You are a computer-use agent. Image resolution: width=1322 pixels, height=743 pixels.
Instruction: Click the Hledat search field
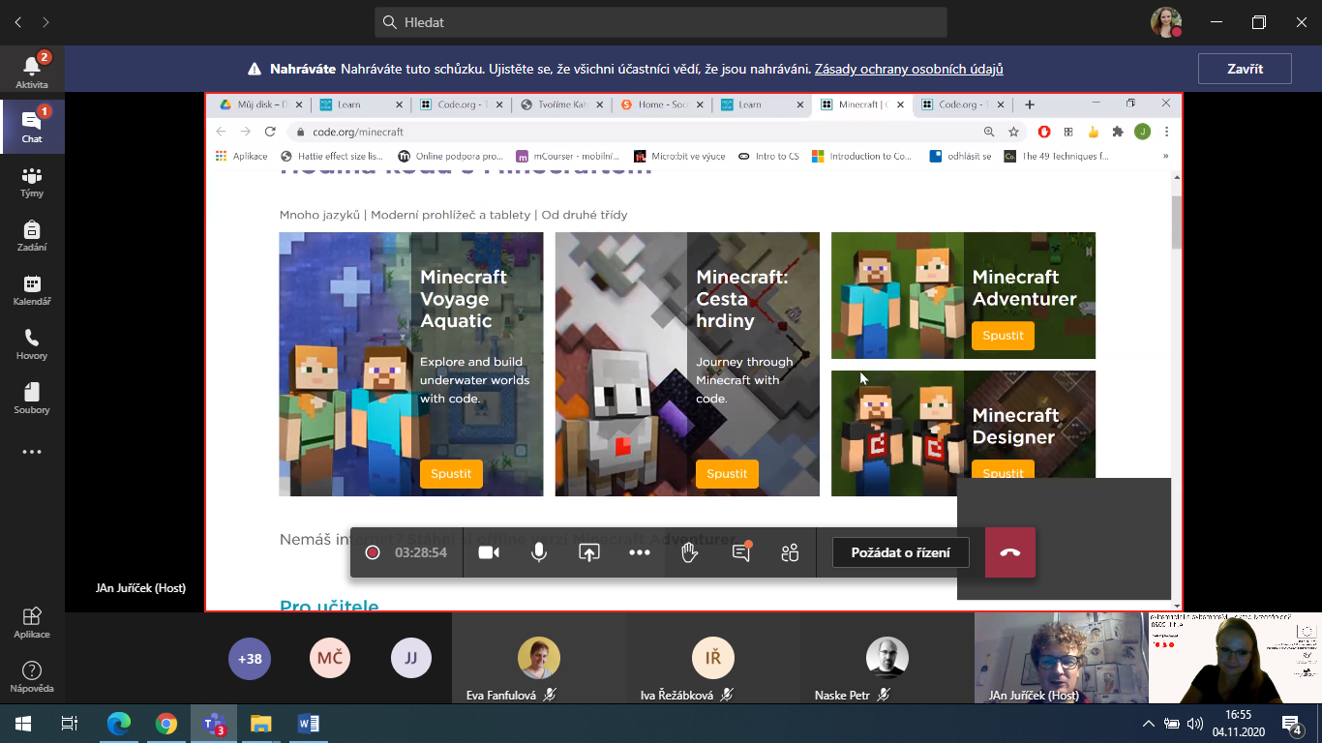pos(660,22)
